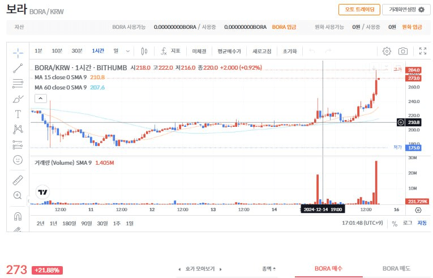Set chart range to 1년
Viewport: 433px width, 278px height.
(53, 223)
